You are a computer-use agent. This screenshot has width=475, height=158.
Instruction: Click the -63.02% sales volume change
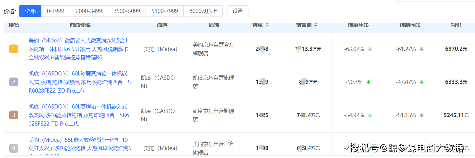tap(354, 49)
